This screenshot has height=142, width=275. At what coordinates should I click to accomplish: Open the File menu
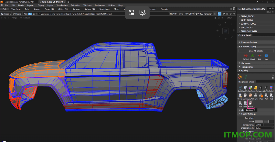(7, 5)
